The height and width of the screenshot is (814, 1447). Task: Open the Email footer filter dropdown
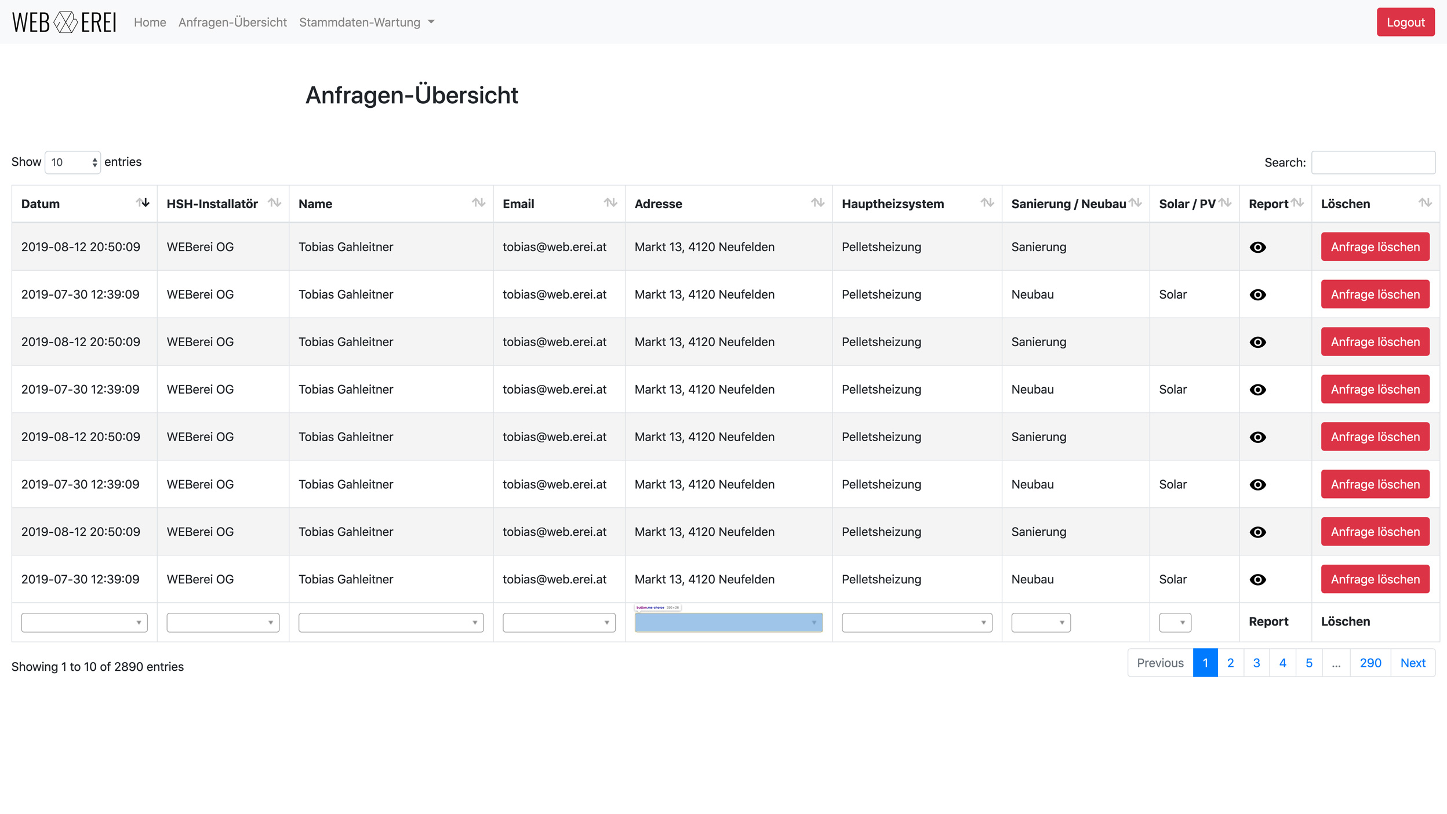[x=559, y=622]
